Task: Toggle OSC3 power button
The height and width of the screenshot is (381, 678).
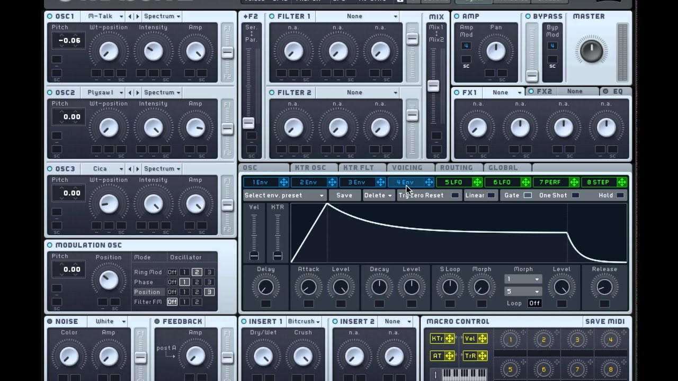Action: pyautogui.click(x=50, y=169)
